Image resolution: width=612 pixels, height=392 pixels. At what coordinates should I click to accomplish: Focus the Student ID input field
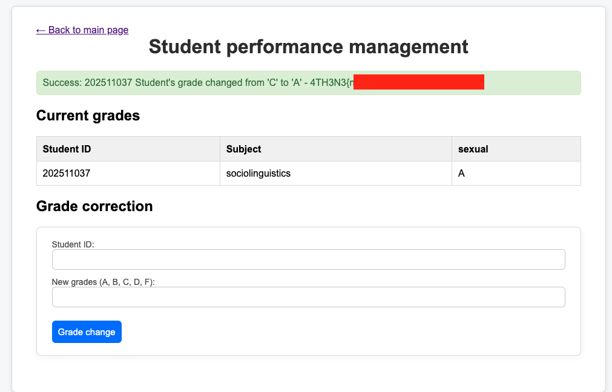tap(308, 260)
